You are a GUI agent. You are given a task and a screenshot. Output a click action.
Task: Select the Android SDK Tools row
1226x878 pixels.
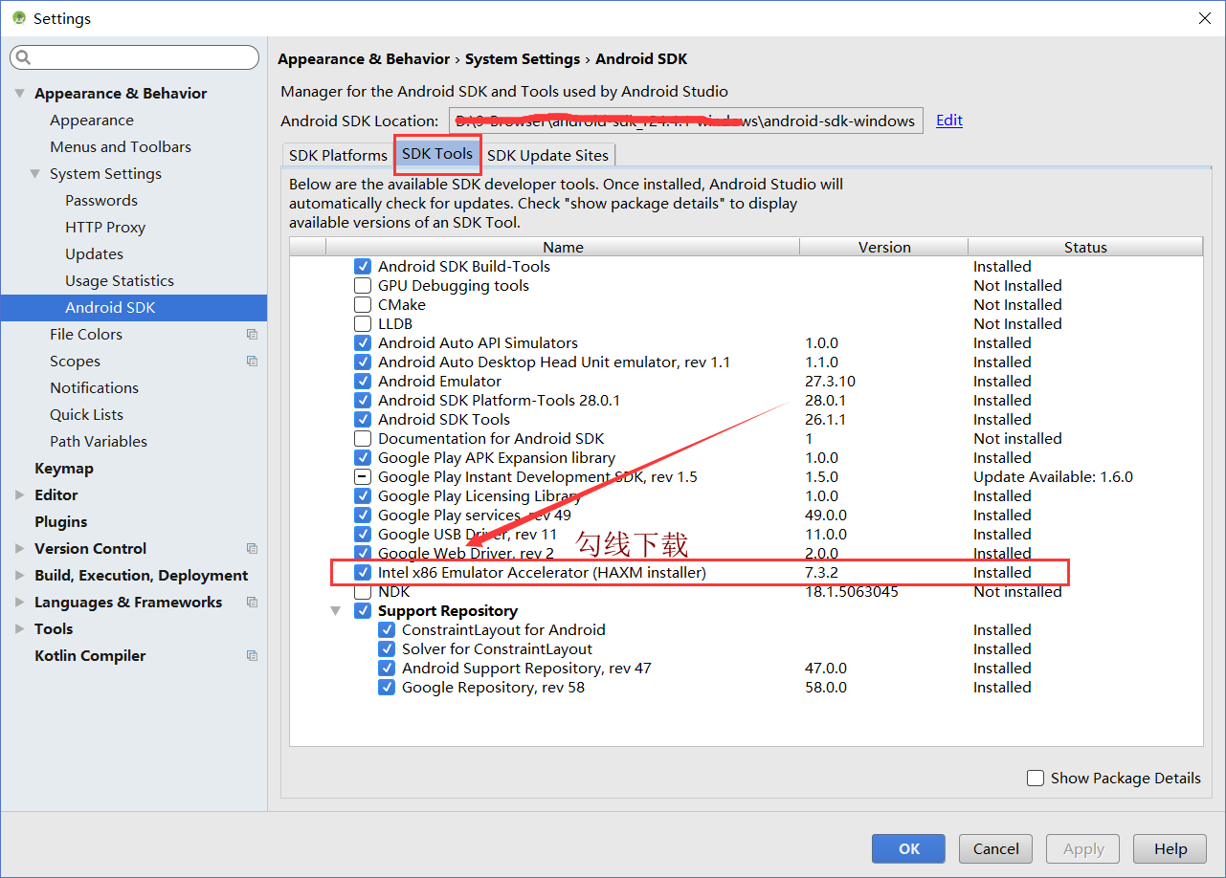[x=747, y=420]
